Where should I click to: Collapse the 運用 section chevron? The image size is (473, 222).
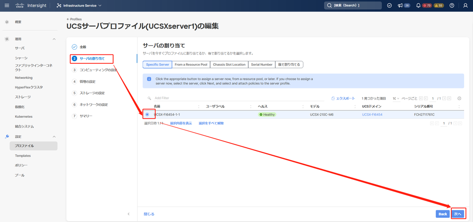tap(54, 39)
